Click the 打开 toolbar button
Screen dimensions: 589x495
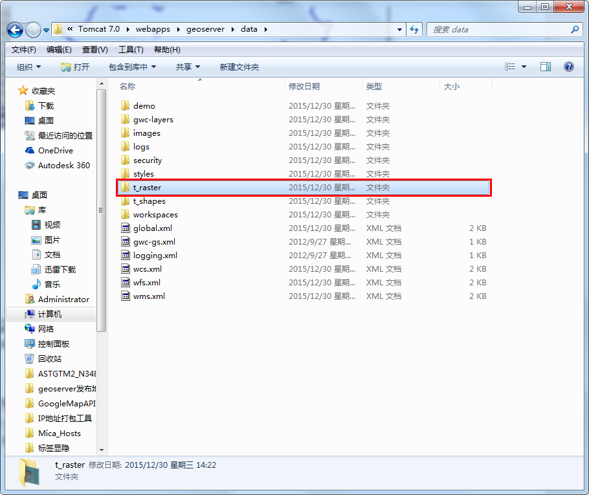pyautogui.click(x=76, y=67)
